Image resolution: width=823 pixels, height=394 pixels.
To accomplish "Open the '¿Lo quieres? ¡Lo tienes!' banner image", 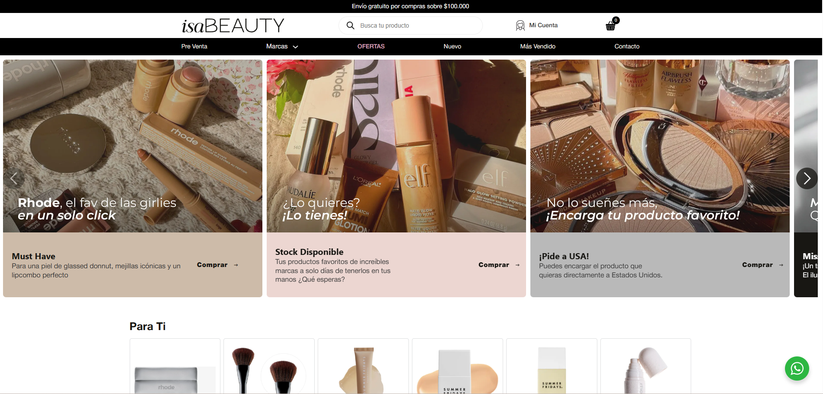I will coord(396,146).
